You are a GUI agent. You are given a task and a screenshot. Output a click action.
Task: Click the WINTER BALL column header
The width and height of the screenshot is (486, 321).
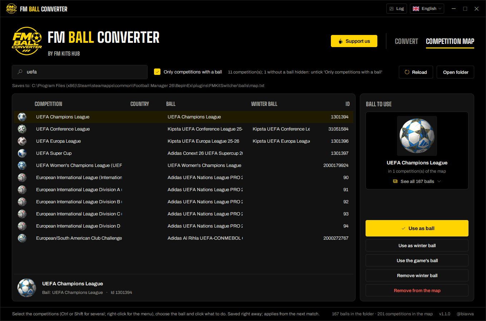264,104
